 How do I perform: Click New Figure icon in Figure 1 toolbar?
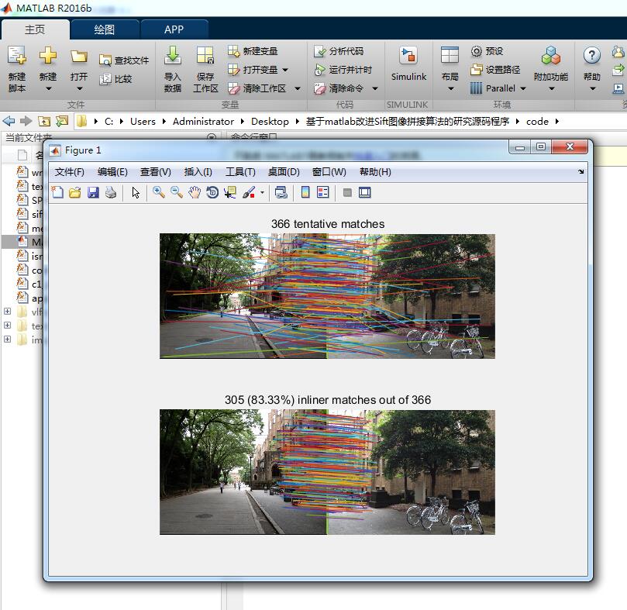point(57,193)
